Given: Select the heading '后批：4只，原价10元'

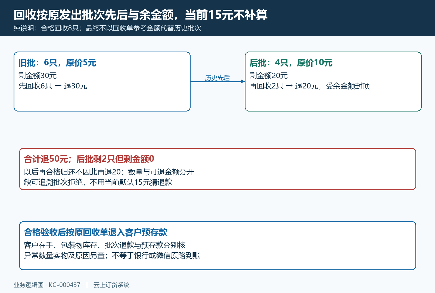Looking at the screenshot, I should point(291,63).
